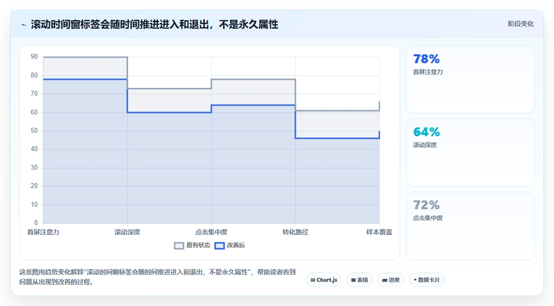The image size is (554, 306).
Task: Open the 78% 首屏注意力 data card
Action: tap(470, 79)
